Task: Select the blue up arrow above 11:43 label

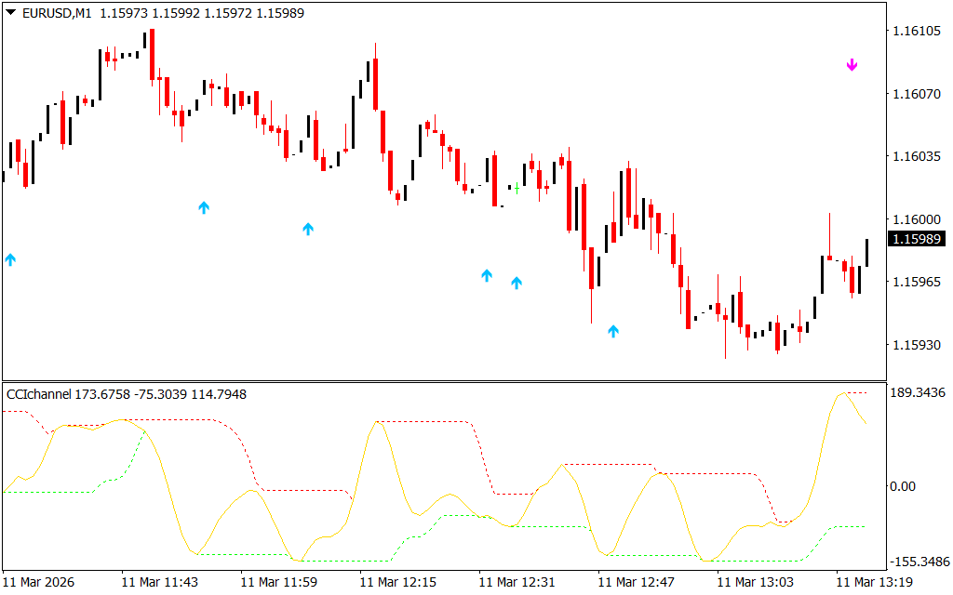Action: (x=204, y=207)
